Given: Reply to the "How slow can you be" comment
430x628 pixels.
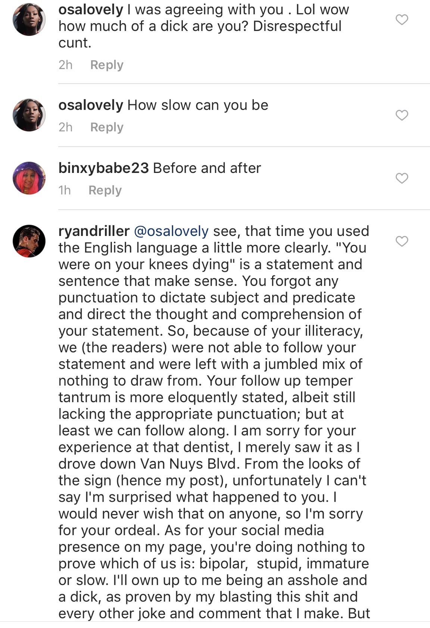Looking at the screenshot, I should pos(107,127).
